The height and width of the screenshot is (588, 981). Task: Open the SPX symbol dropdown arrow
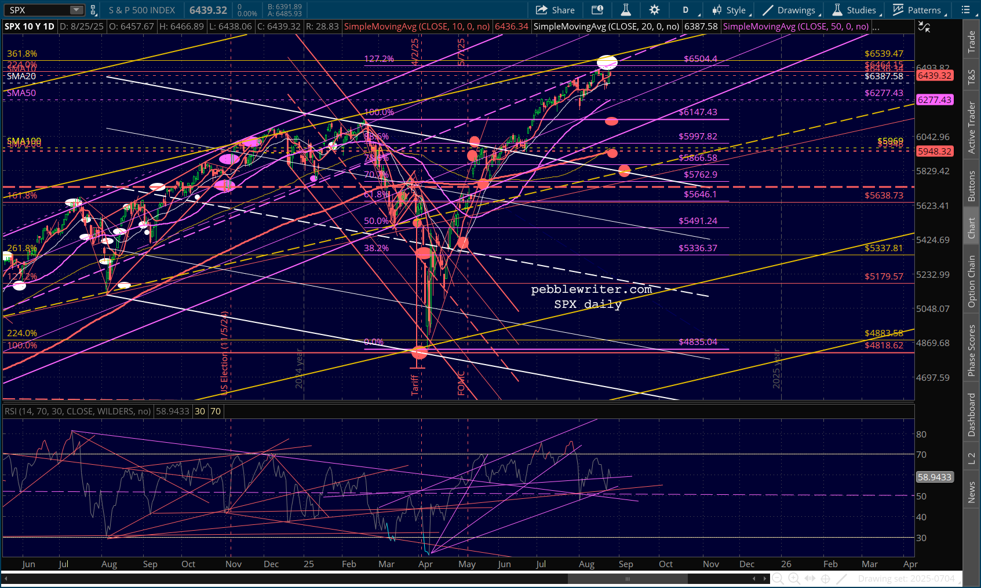(x=76, y=10)
